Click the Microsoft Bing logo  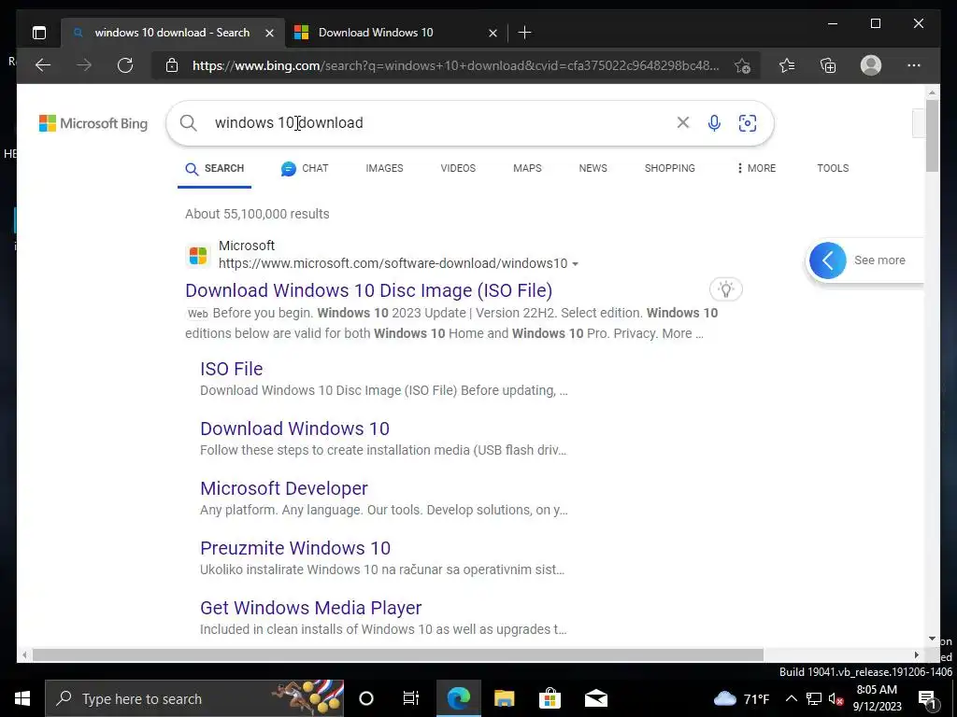click(x=93, y=123)
